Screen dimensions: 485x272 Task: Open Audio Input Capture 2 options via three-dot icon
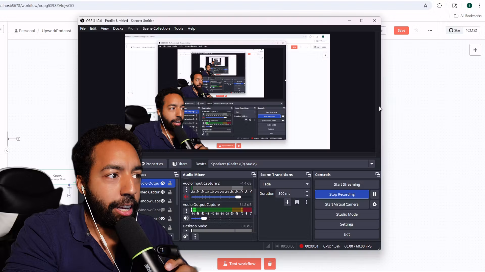coord(186,189)
